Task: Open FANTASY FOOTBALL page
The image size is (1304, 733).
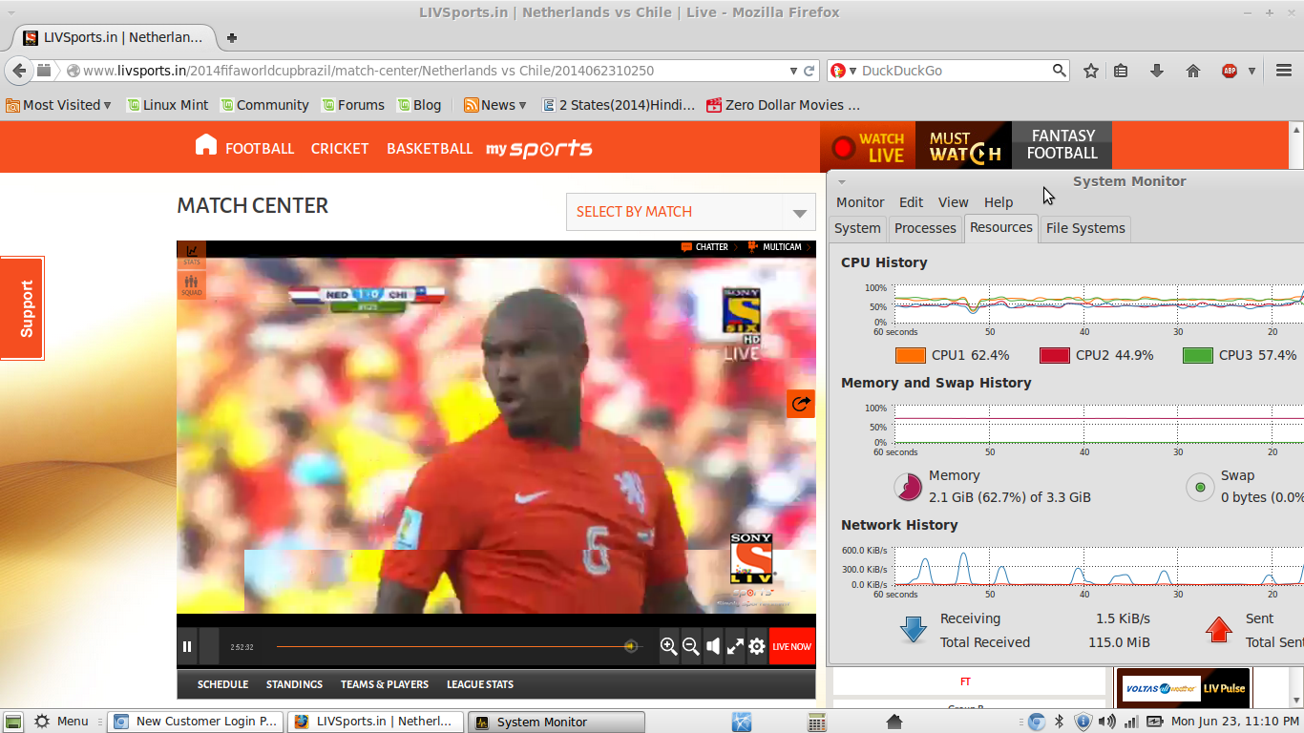Action: click(1062, 145)
